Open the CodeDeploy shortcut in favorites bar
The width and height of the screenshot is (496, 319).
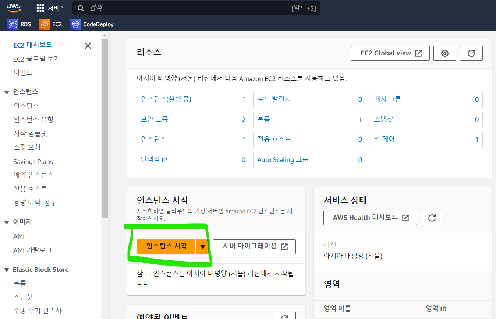(x=92, y=24)
